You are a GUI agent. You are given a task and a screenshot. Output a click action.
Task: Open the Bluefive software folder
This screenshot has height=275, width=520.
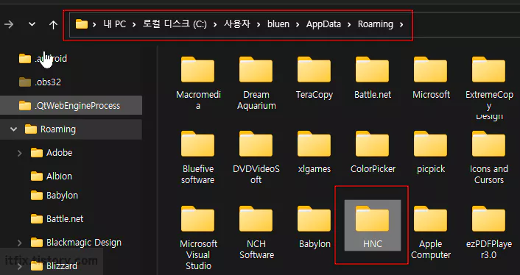(x=198, y=157)
